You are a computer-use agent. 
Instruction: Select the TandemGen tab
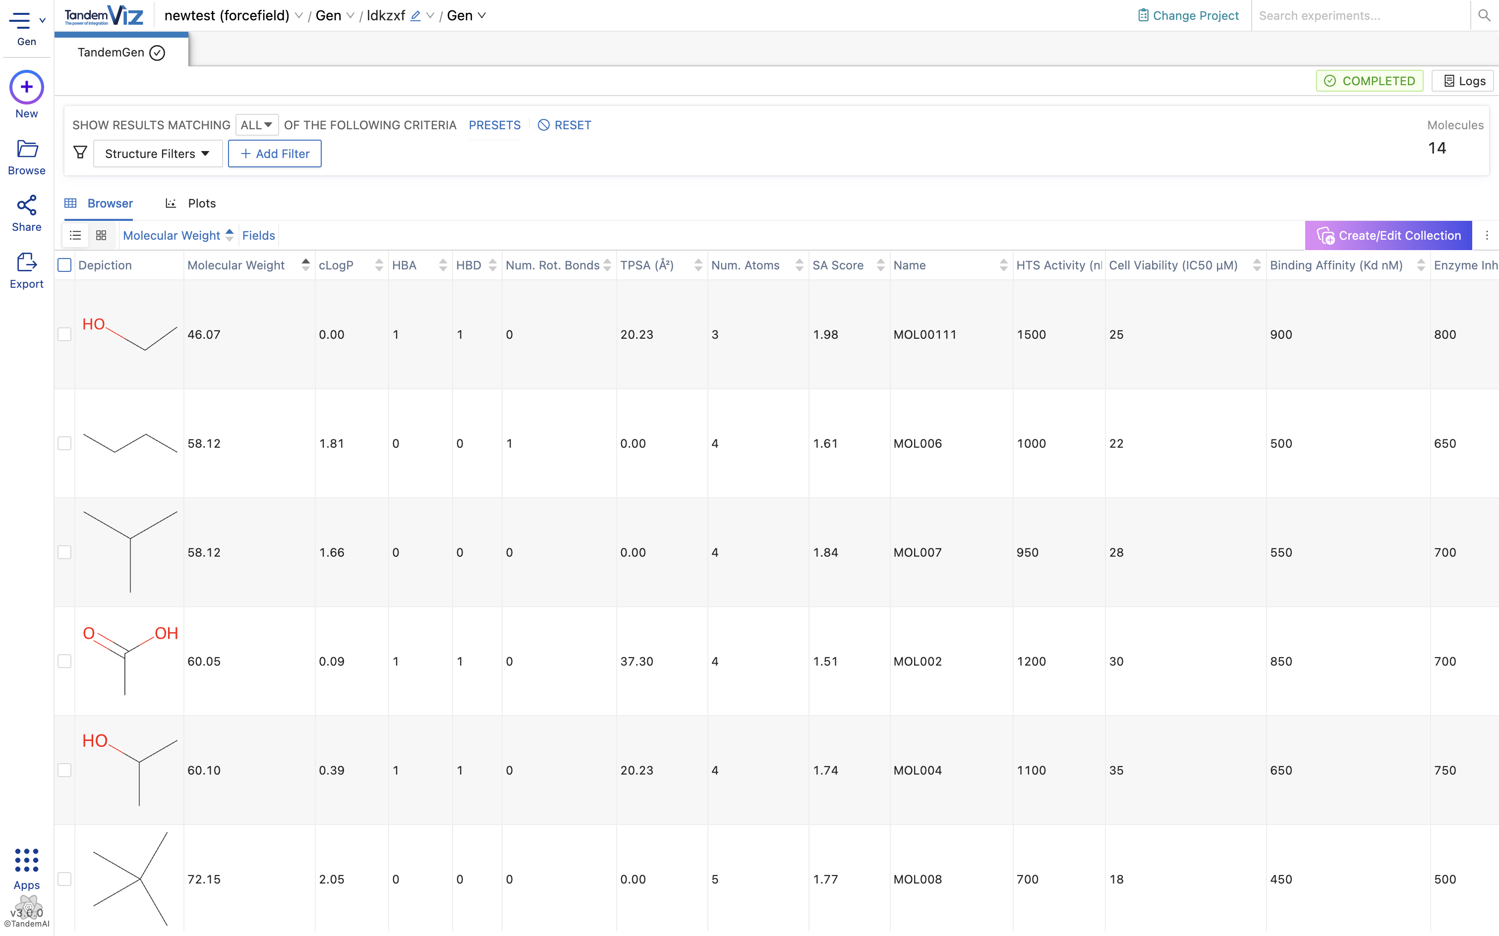pyautogui.click(x=121, y=52)
